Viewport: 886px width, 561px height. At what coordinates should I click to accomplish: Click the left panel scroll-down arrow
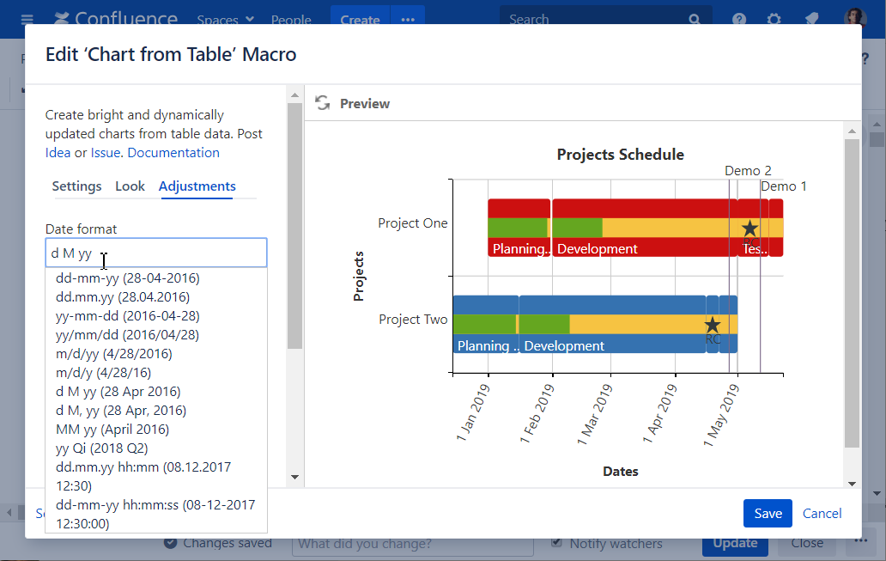[x=294, y=477]
